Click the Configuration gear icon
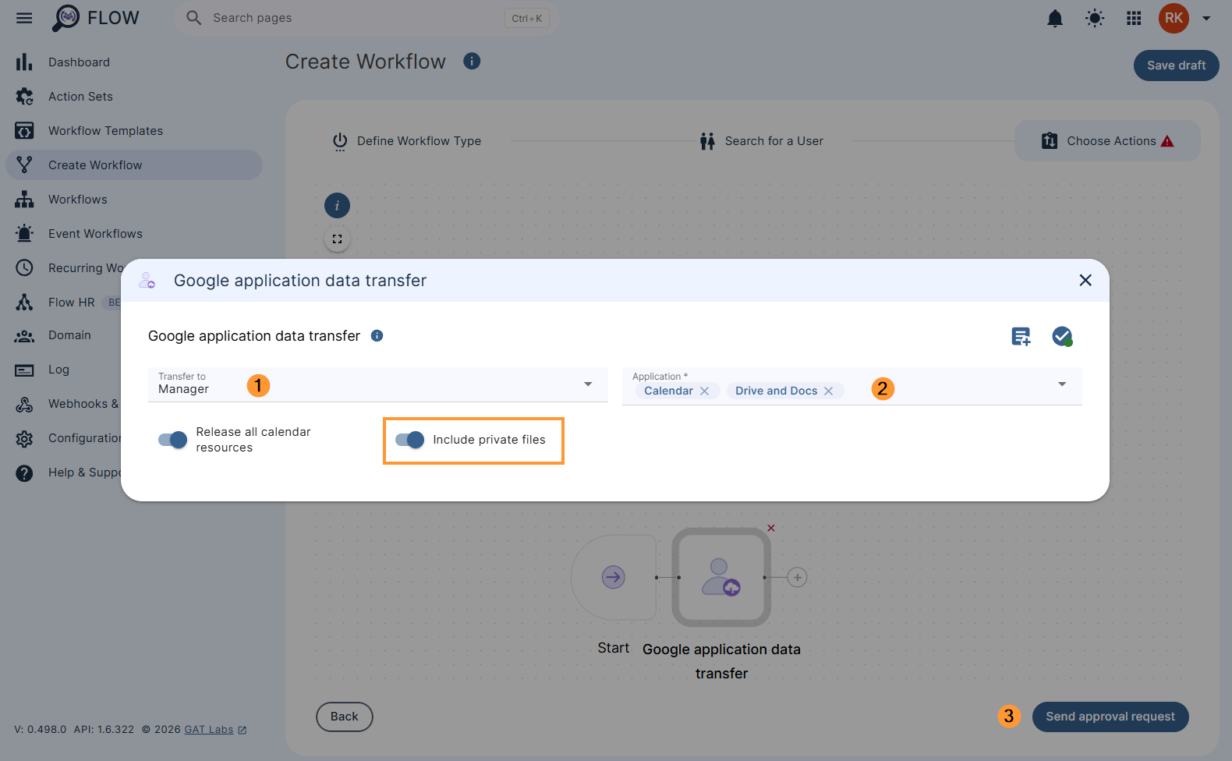The height and width of the screenshot is (761, 1232). [24, 438]
